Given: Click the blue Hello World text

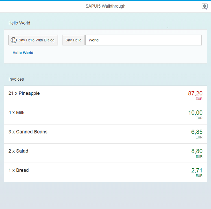Looking at the screenshot, I should [x=23, y=53].
